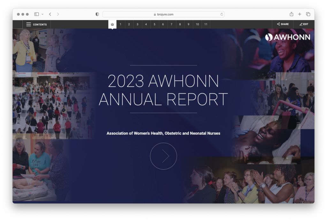327x220 pixels.
Task: Click the brojure.com address bar
Action: (163, 14)
